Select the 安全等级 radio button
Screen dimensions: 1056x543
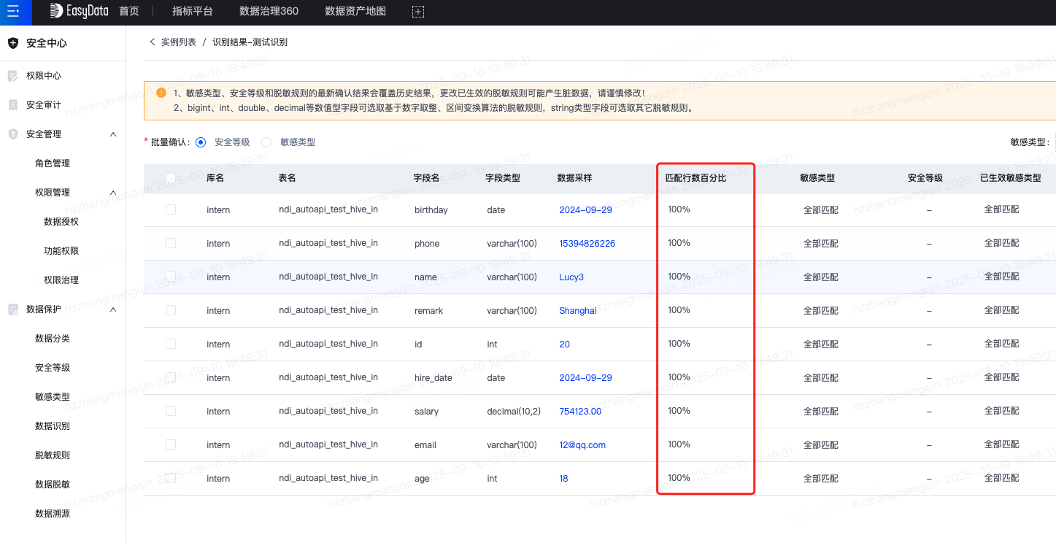coord(201,142)
